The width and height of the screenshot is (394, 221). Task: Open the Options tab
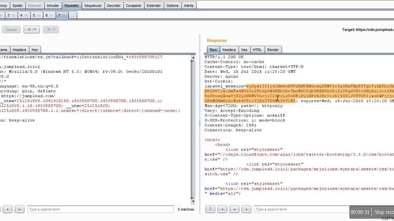click(172, 6)
